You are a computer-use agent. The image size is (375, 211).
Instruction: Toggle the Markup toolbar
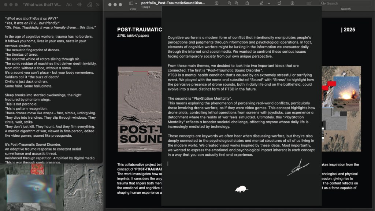coord(292,3)
